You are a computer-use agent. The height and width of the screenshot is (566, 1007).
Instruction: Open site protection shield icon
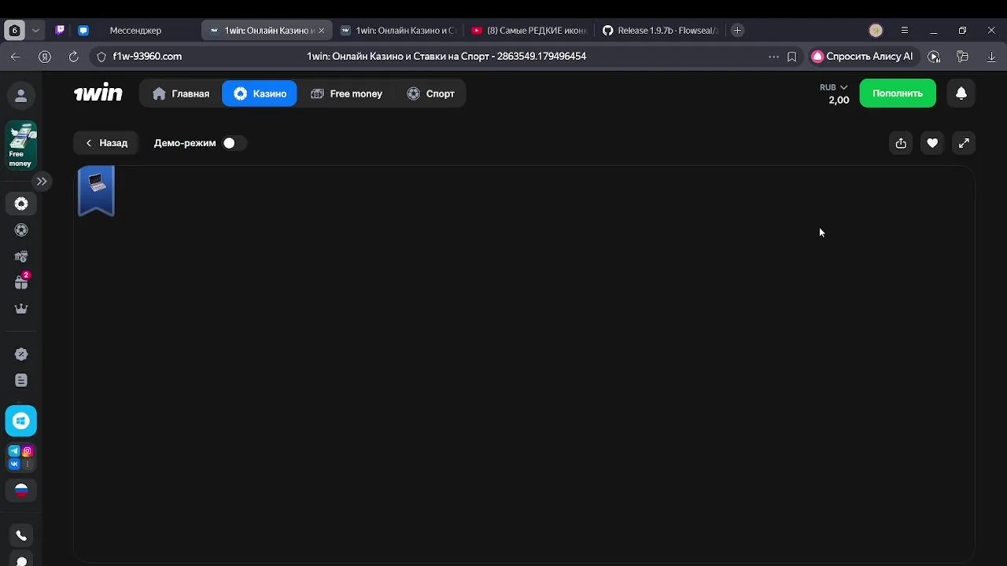click(101, 57)
